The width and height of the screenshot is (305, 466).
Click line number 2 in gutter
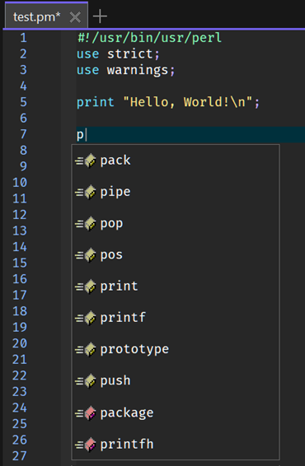coord(23,54)
